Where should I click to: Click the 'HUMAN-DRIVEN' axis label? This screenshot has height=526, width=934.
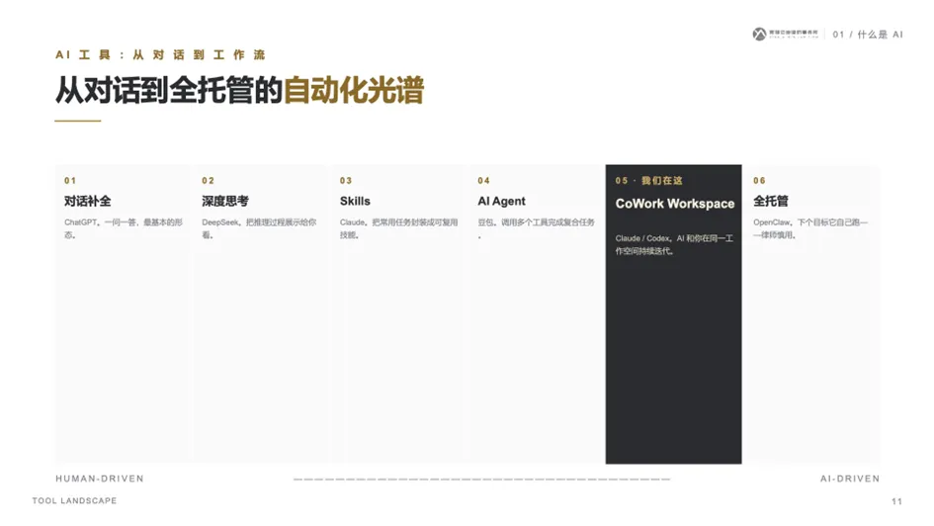(x=100, y=479)
